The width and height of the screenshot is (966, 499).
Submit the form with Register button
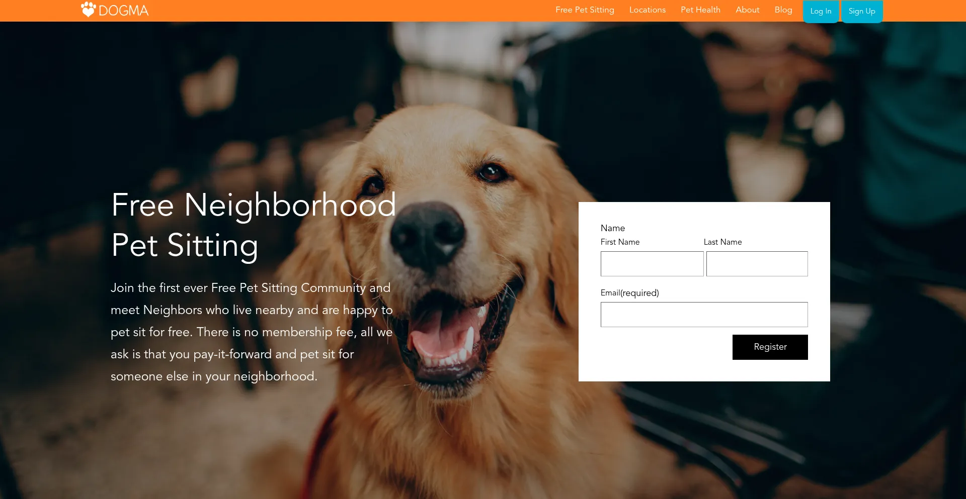coord(770,347)
